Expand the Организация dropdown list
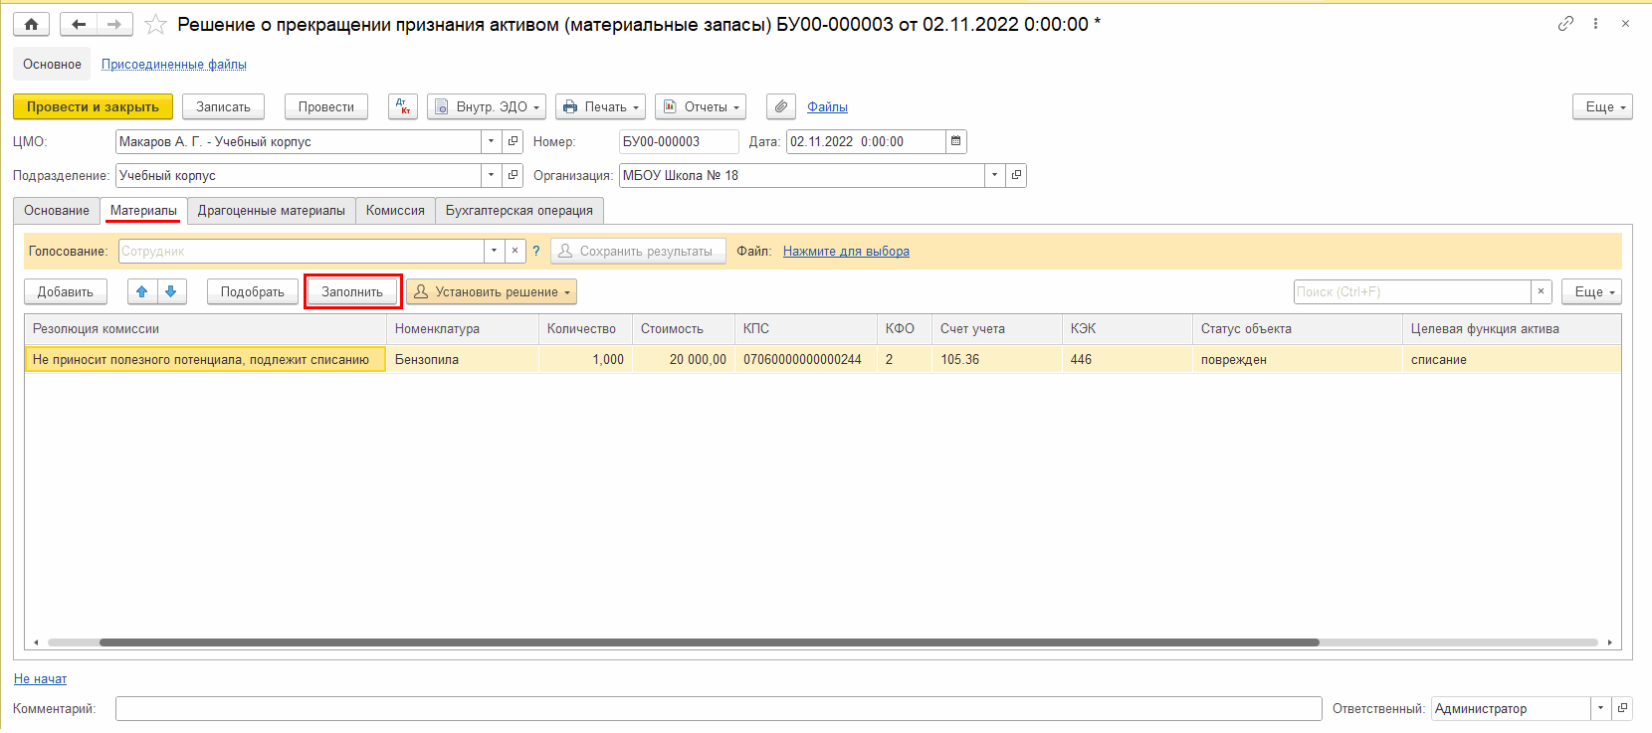The image size is (1652, 733). pyautogui.click(x=995, y=175)
